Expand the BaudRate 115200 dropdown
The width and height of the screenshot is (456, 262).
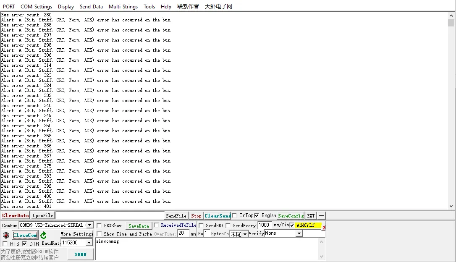coord(89,243)
